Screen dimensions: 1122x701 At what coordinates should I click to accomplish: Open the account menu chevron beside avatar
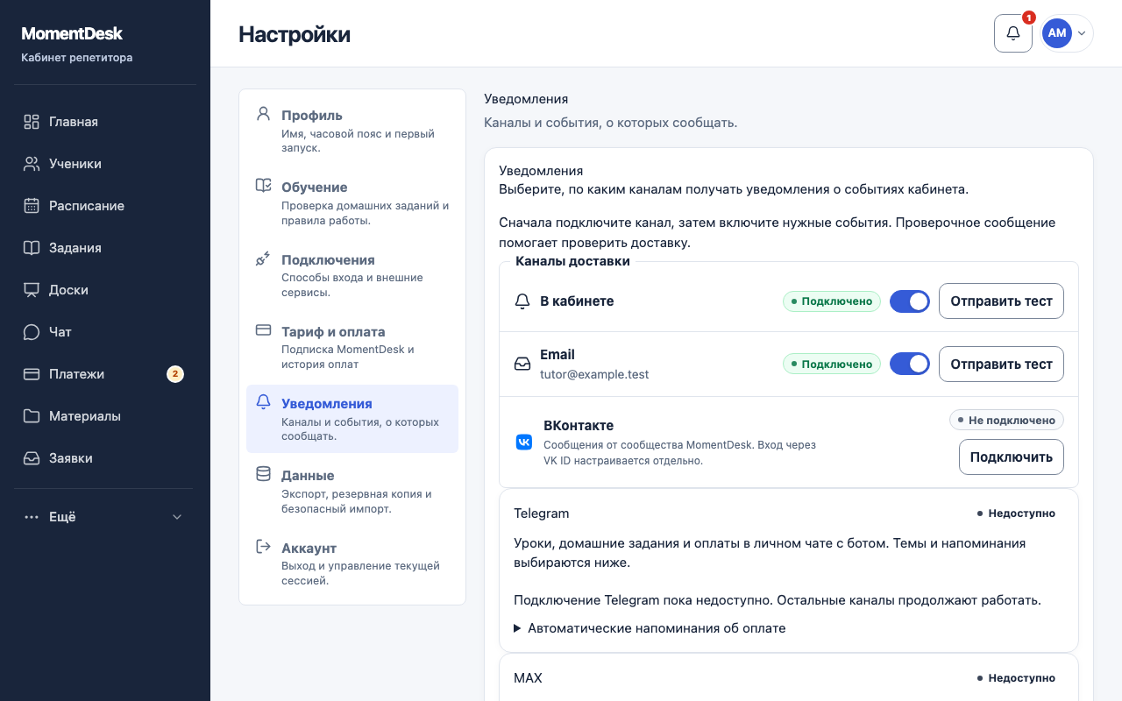pos(1082,33)
